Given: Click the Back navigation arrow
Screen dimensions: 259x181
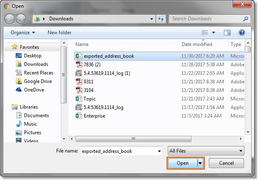Looking at the screenshot, I should coord(9,19).
